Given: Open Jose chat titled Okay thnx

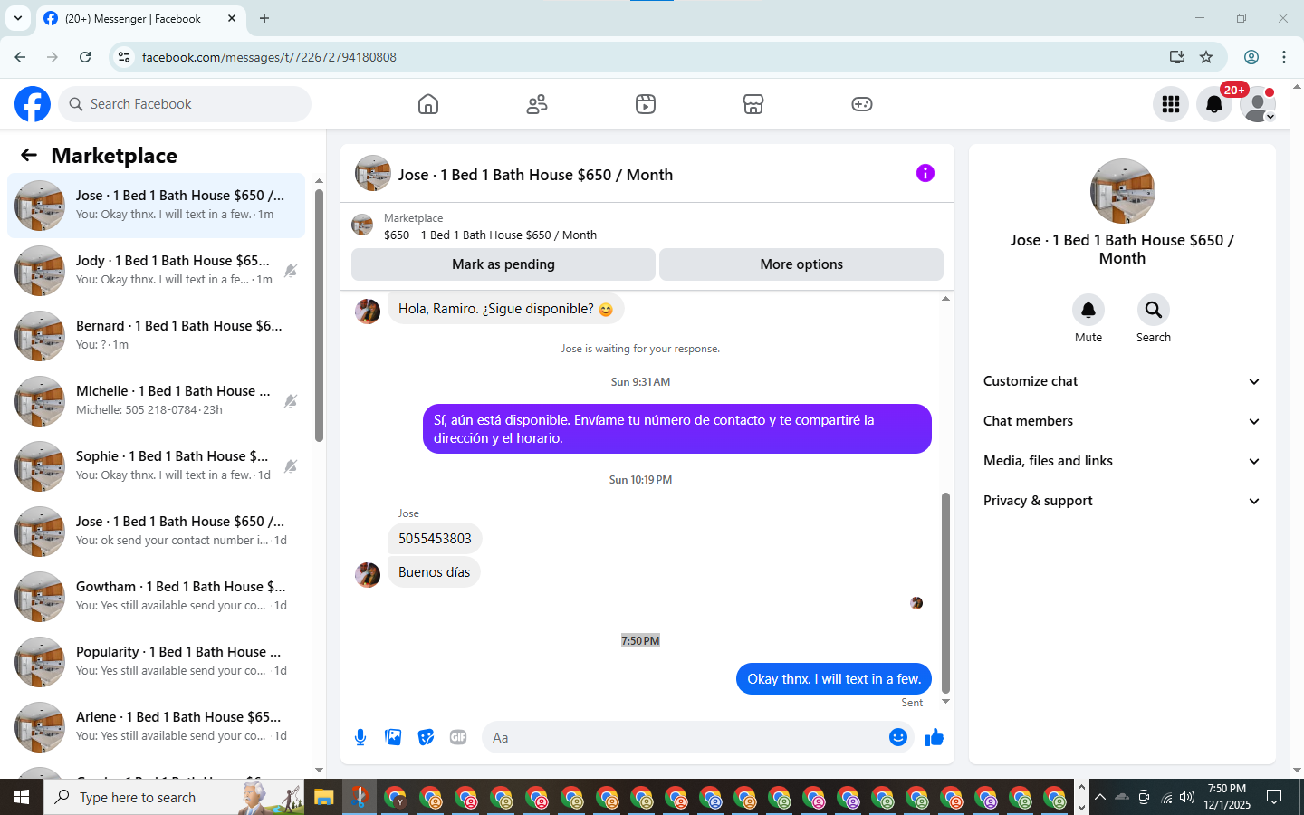Looking at the screenshot, I should 156,206.
